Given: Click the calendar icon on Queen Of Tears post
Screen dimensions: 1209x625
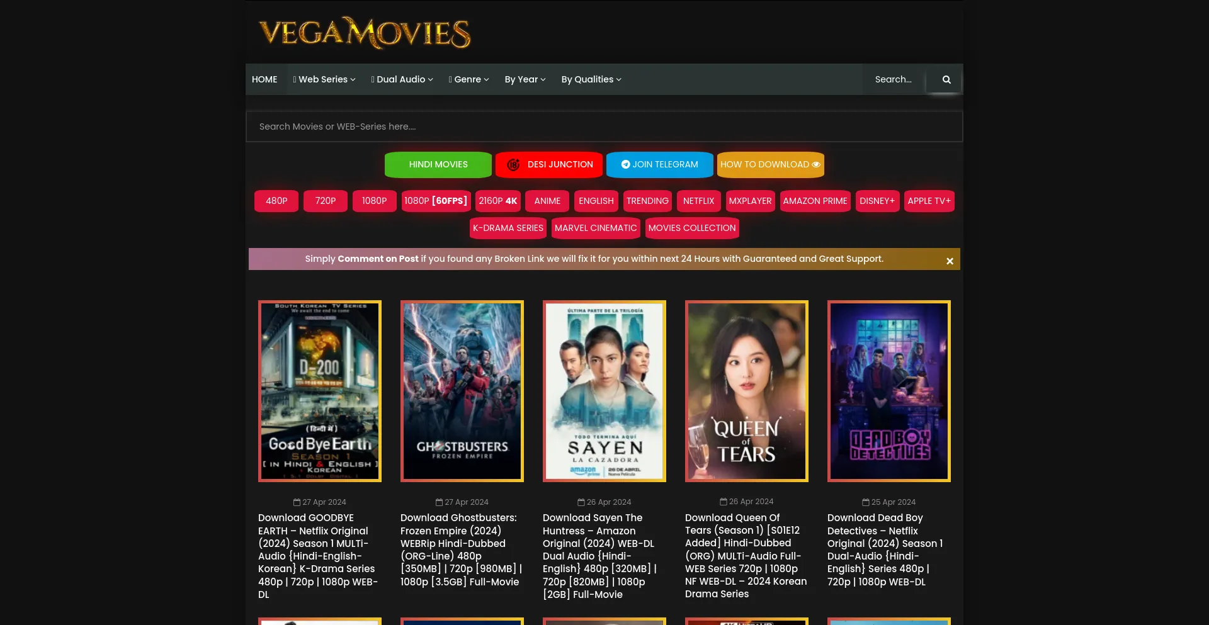Looking at the screenshot, I should pyautogui.click(x=723, y=501).
